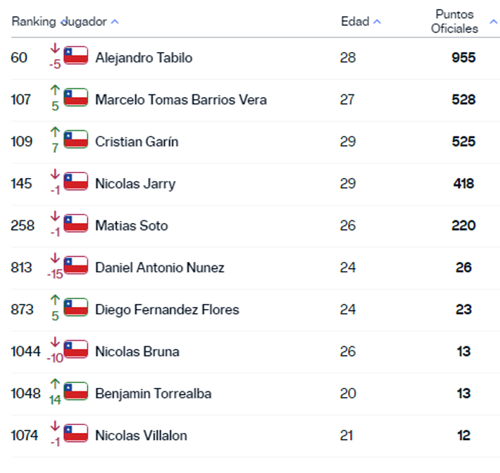The width and height of the screenshot is (500, 473).
Task: Click Cristian Garín's 525 points value
Action: 463,141
